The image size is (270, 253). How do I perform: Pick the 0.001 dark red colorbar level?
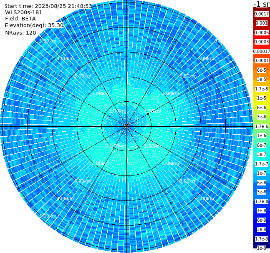[x=262, y=23]
